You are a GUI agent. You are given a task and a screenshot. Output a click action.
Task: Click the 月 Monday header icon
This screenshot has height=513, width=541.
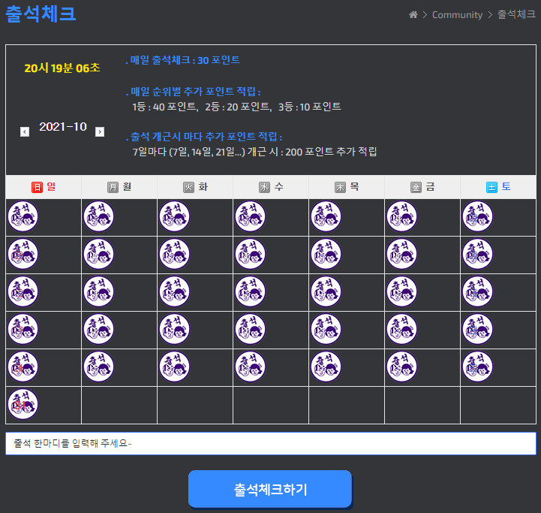tap(113, 187)
